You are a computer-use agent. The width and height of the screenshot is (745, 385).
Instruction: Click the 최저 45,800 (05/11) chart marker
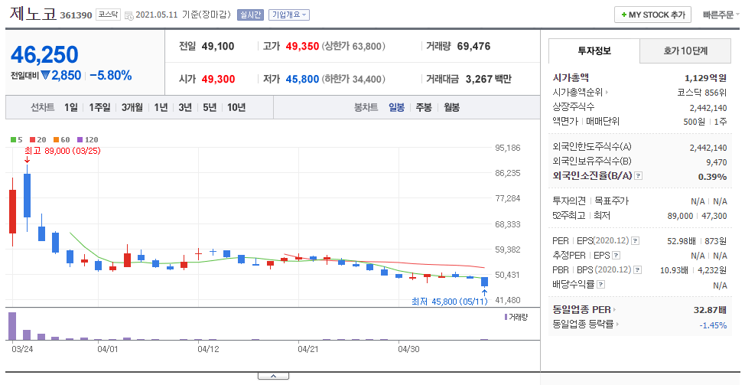tap(450, 302)
